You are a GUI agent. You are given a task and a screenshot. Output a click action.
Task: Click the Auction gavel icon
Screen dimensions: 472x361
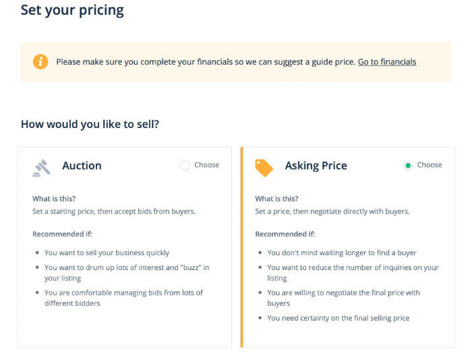click(x=41, y=168)
